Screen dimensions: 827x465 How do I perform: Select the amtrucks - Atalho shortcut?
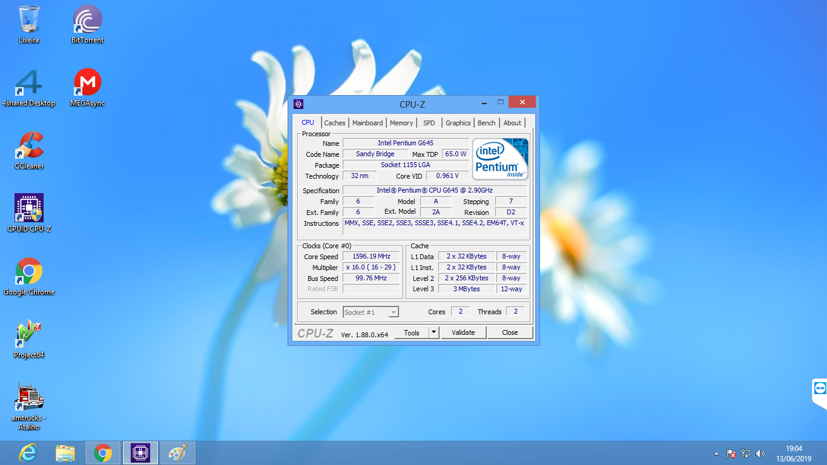(x=28, y=406)
